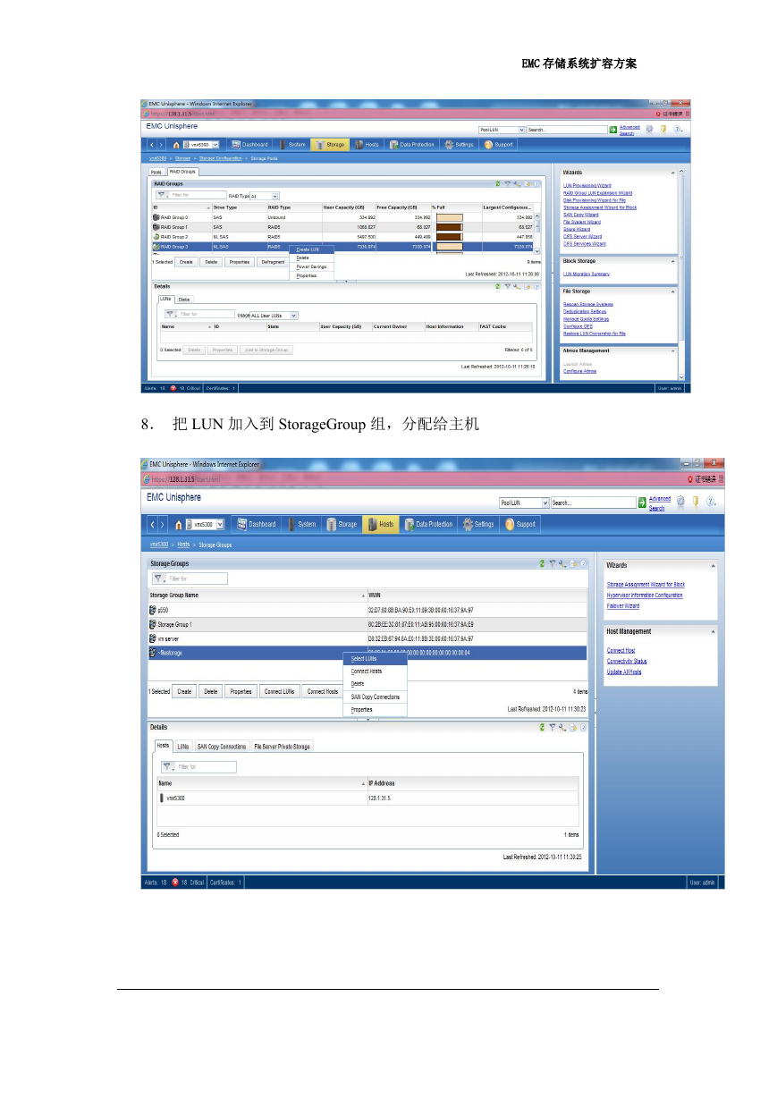Choose SAN Copy Connections from the context menu
Viewport: 777px width, 1098px height.
click(x=375, y=697)
